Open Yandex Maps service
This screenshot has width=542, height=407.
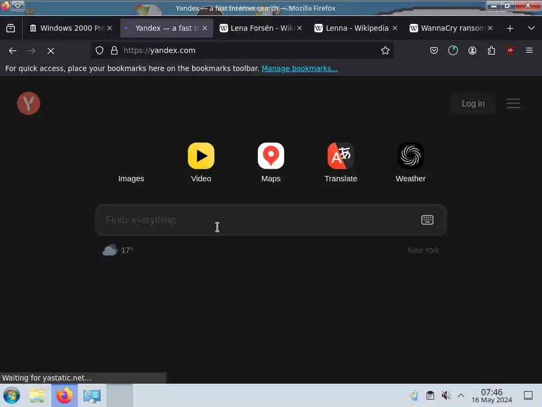pyautogui.click(x=271, y=163)
